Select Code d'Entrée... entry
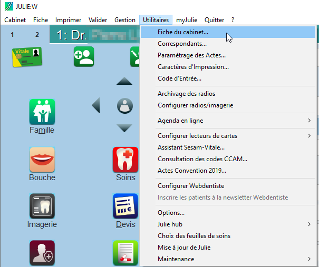This screenshot has height=267, width=319. click(228, 78)
